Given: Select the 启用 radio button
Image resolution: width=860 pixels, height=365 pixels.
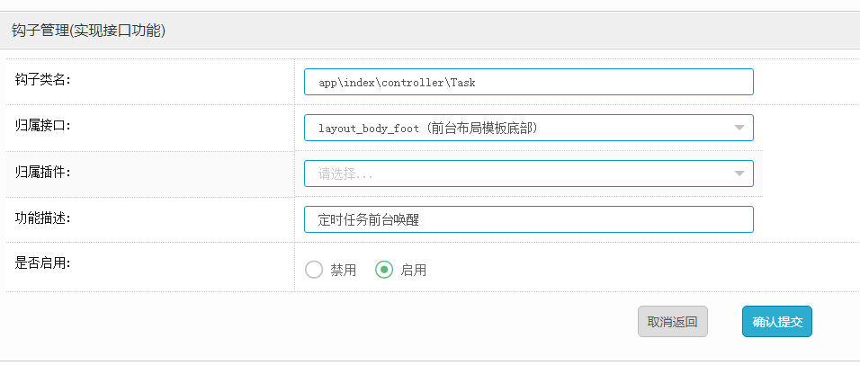Looking at the screenshot, I should [x=384, y=270].
